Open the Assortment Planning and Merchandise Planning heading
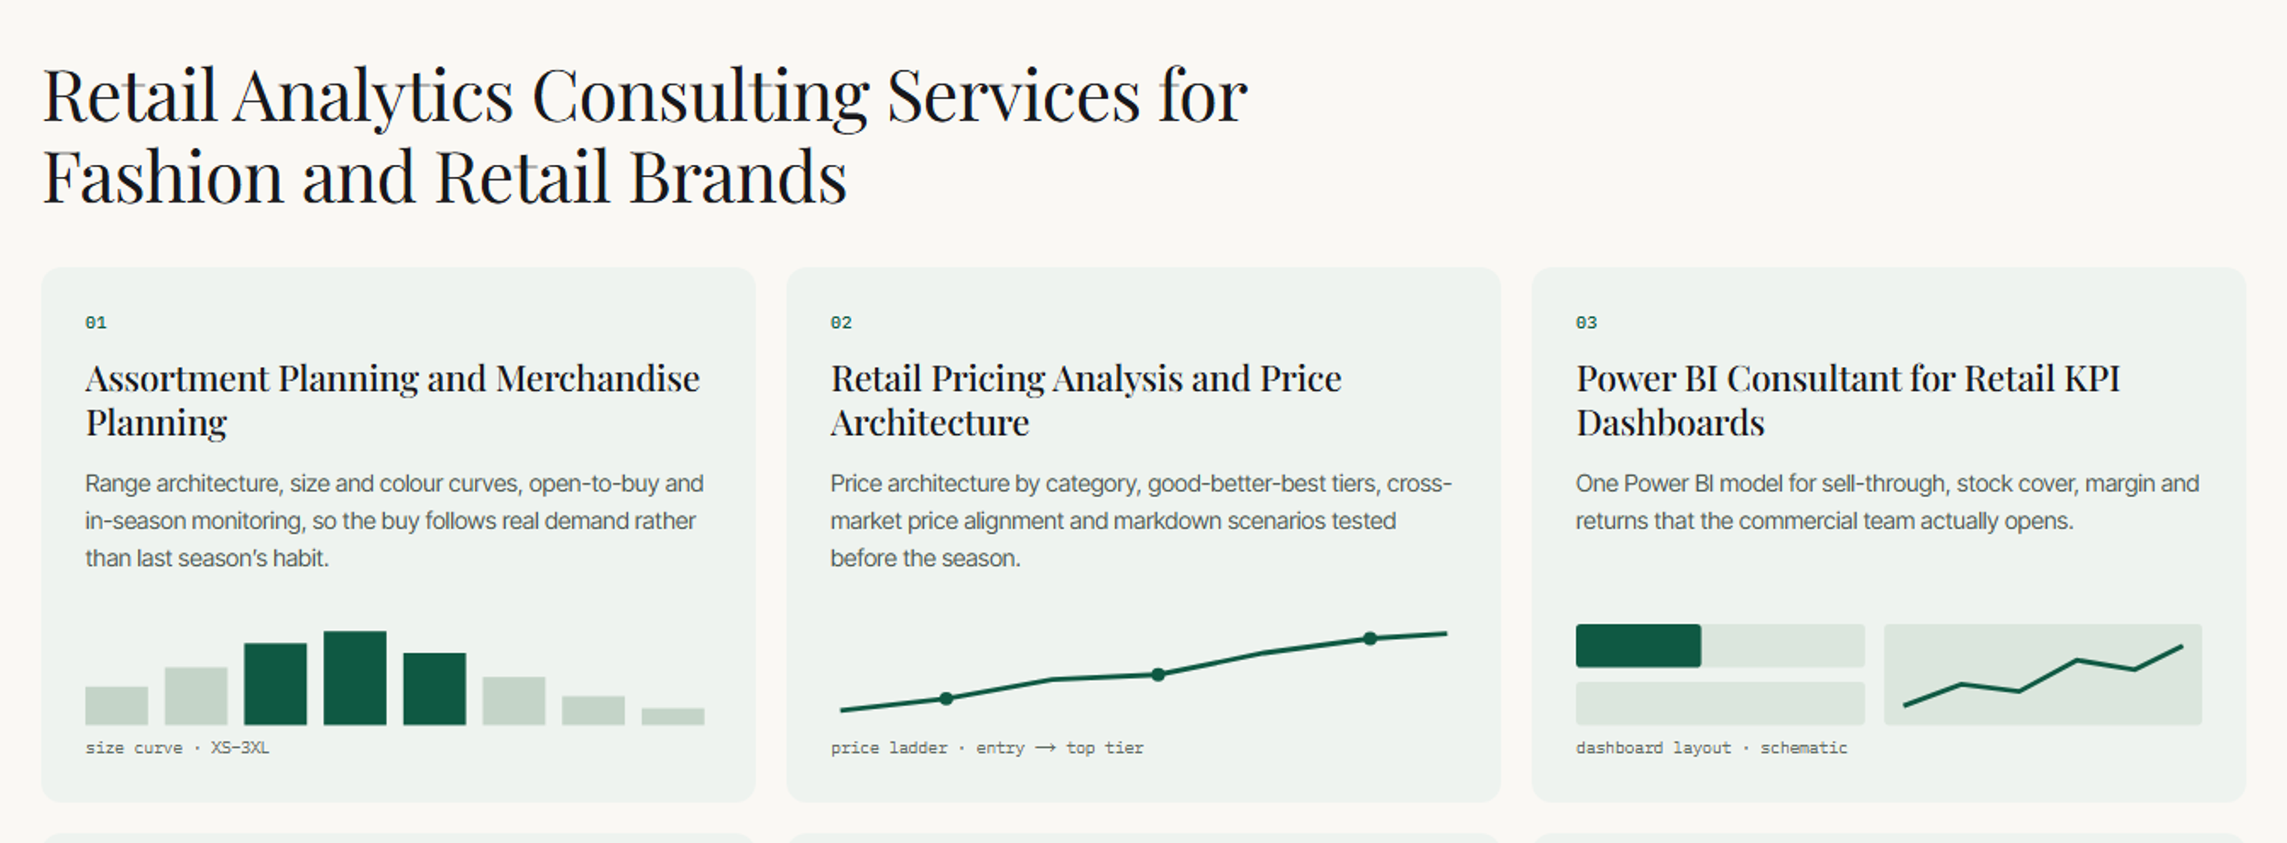The width and height of the screenshot is (2287, 843). 392,400
